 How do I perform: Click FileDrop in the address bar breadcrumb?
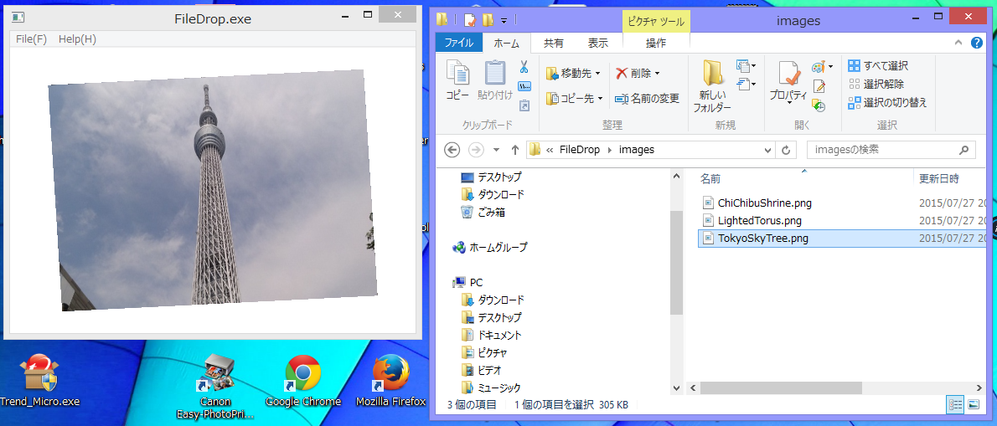[x=579, y=150]
